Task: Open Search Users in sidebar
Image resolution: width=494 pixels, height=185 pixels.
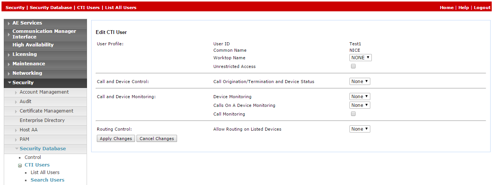Action: point(47,180)
